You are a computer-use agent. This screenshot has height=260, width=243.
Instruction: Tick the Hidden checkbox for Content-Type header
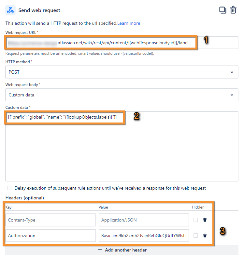tap(196, 220)
